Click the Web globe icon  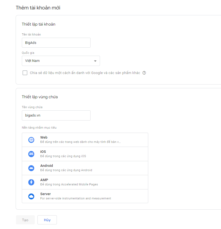[x=31, y=140]
